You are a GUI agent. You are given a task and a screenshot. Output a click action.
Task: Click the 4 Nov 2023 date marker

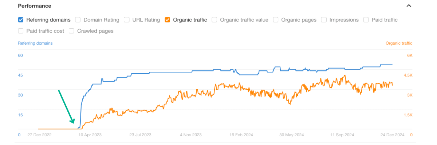pyautogui.click(x=191, y=135)
